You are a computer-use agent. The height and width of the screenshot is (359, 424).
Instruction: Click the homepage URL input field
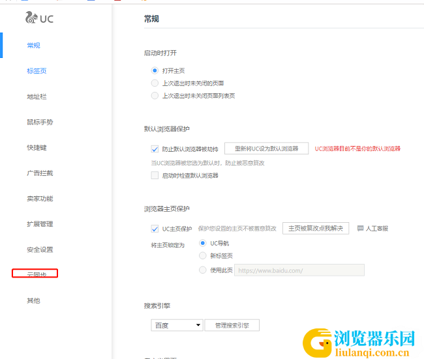tap(299, 270)
